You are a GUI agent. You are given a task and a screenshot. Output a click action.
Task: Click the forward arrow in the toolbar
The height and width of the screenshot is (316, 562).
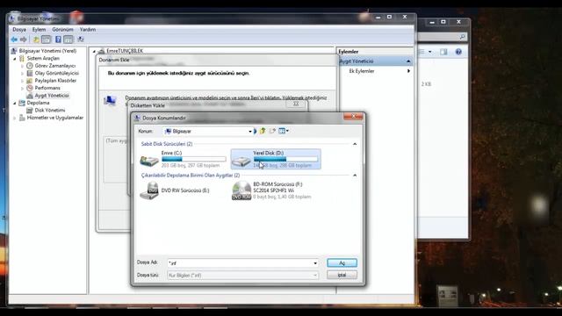click(x=24, y=39)
